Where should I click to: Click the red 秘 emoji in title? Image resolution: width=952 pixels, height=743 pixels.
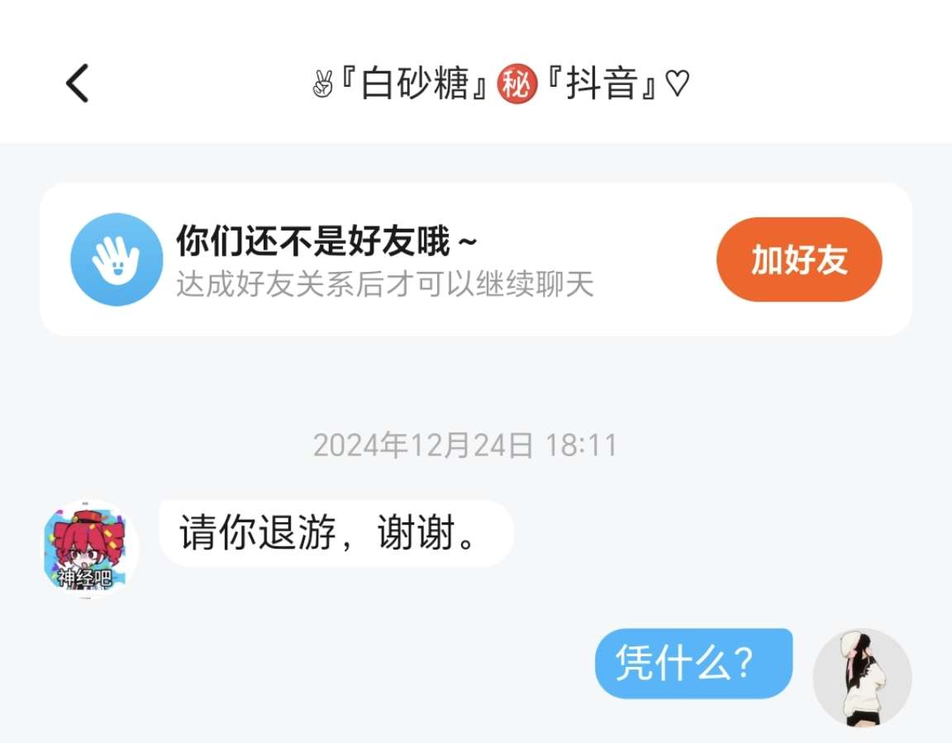[517, 83]
